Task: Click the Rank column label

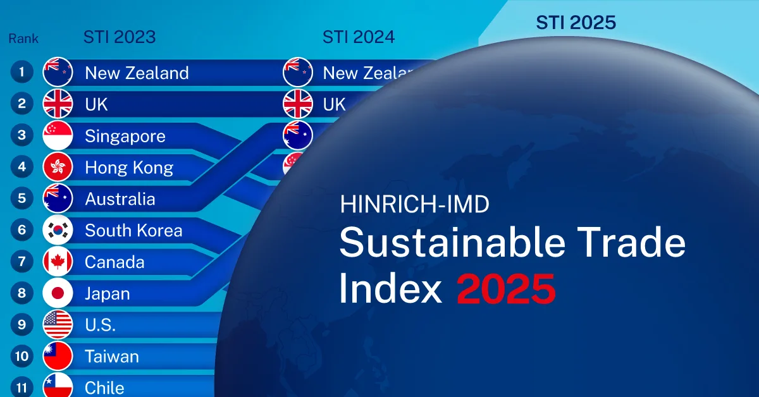Action: click(x=23, y=39)
